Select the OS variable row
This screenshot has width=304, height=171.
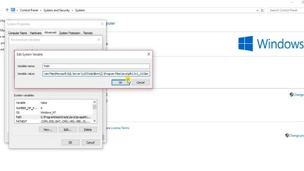coord(54,113)
